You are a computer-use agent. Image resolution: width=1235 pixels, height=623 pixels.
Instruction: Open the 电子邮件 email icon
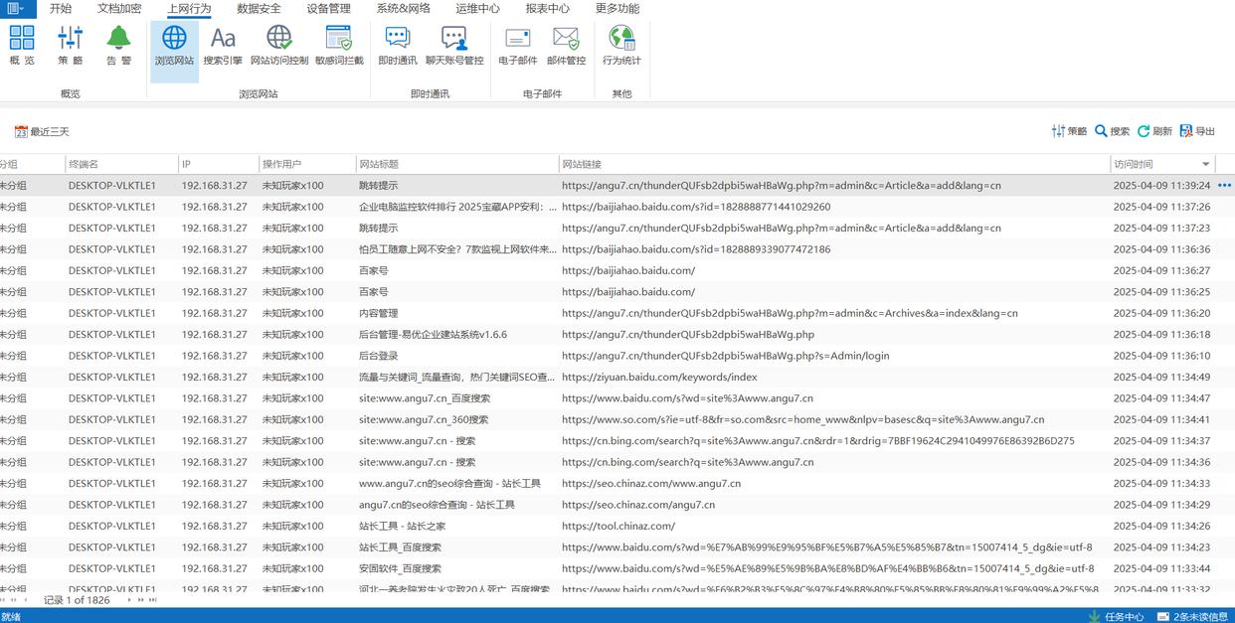point(518,46)
